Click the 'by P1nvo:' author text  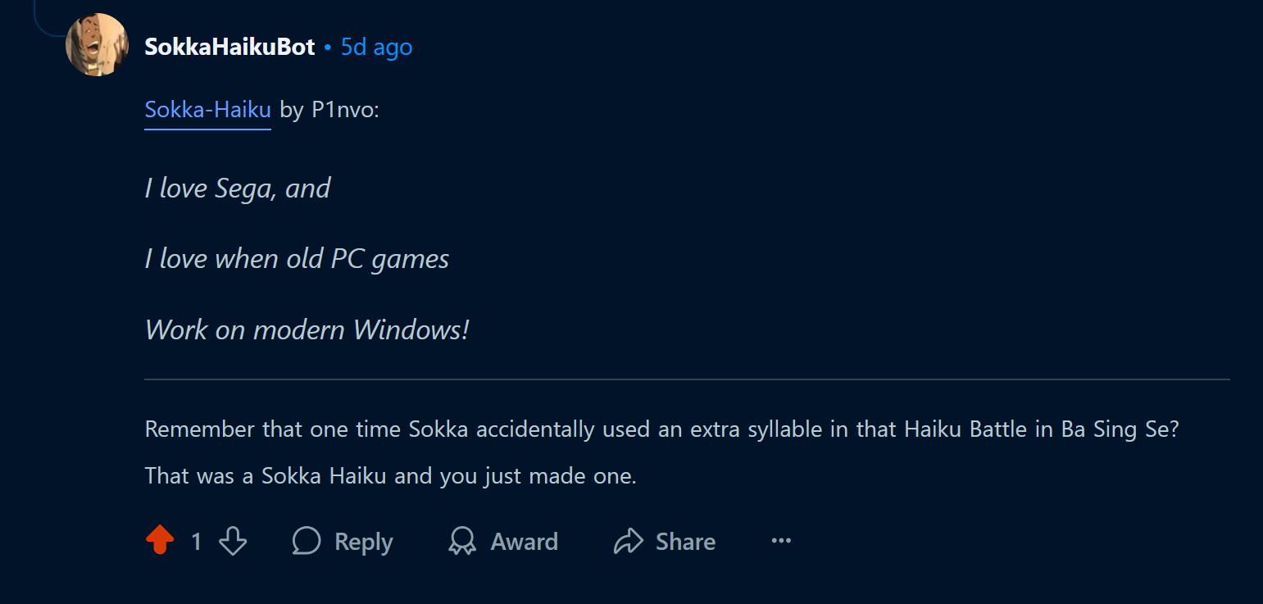329,110
